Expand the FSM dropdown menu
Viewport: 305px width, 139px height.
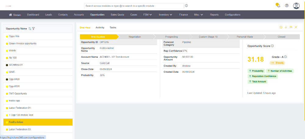pyautogui.click(x=148, y=15)
